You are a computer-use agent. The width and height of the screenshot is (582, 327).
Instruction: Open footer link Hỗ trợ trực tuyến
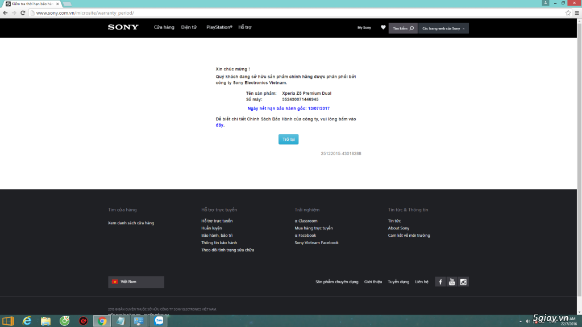217,221
